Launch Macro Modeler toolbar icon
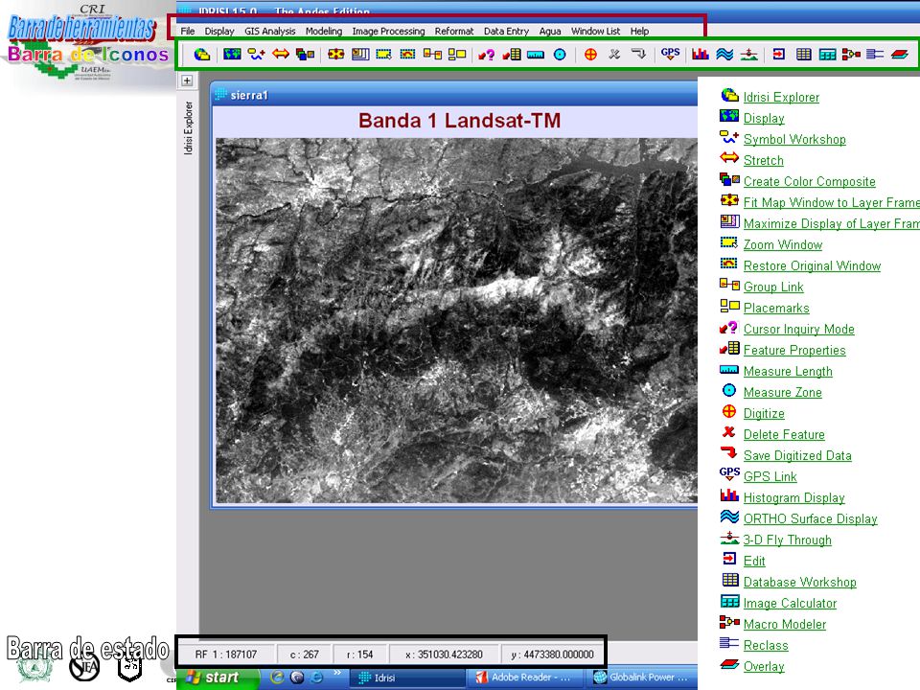This screenshot has width=920, height=690. click(851, 55)
